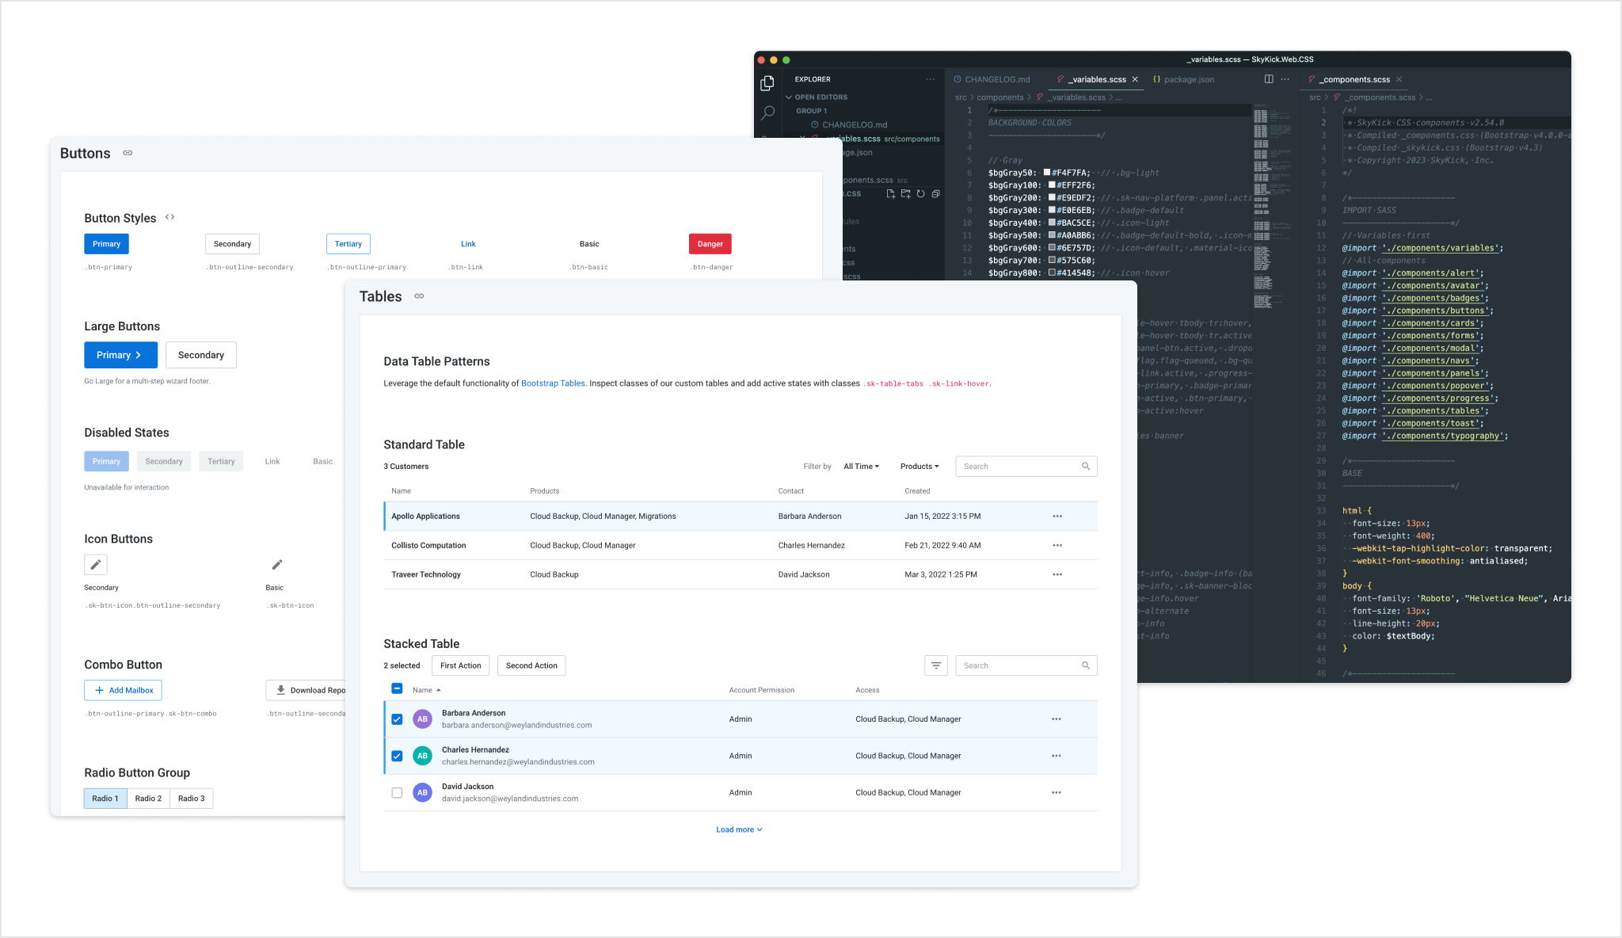1622x938 pixels.
Task: Click the Refresh Explorer icon
Action: [920, 193]
